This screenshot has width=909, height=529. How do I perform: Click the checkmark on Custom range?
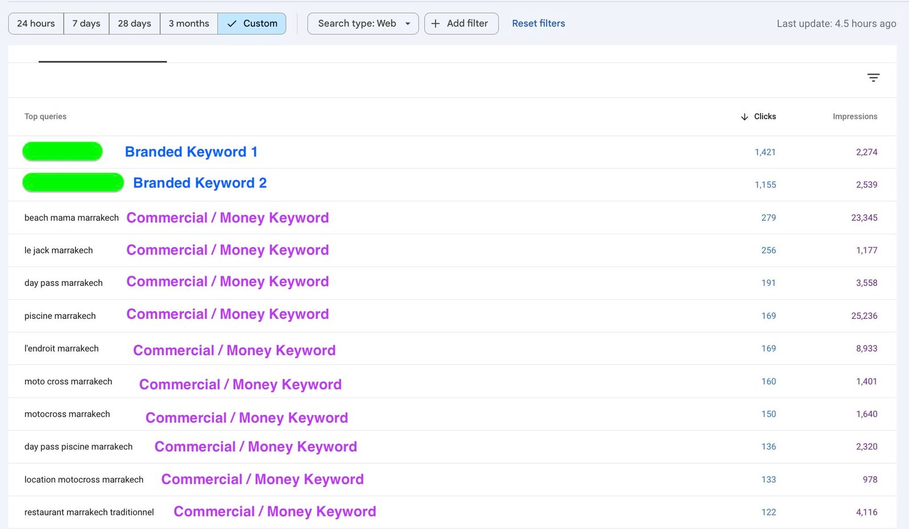pos(232,24)
